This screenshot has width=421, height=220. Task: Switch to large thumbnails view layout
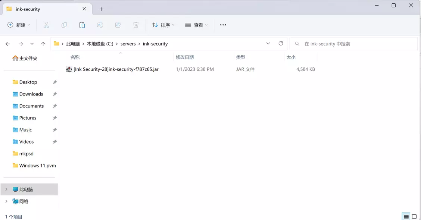point(414,217)
